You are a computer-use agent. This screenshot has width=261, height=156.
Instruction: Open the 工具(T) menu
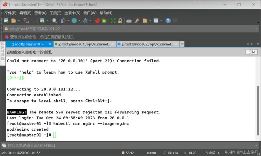pyautogui.click(x=55, y=13)
